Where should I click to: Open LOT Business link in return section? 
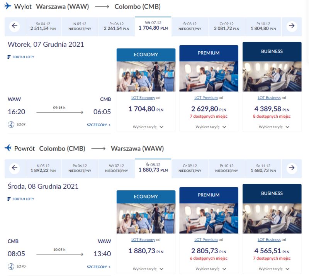269,240
